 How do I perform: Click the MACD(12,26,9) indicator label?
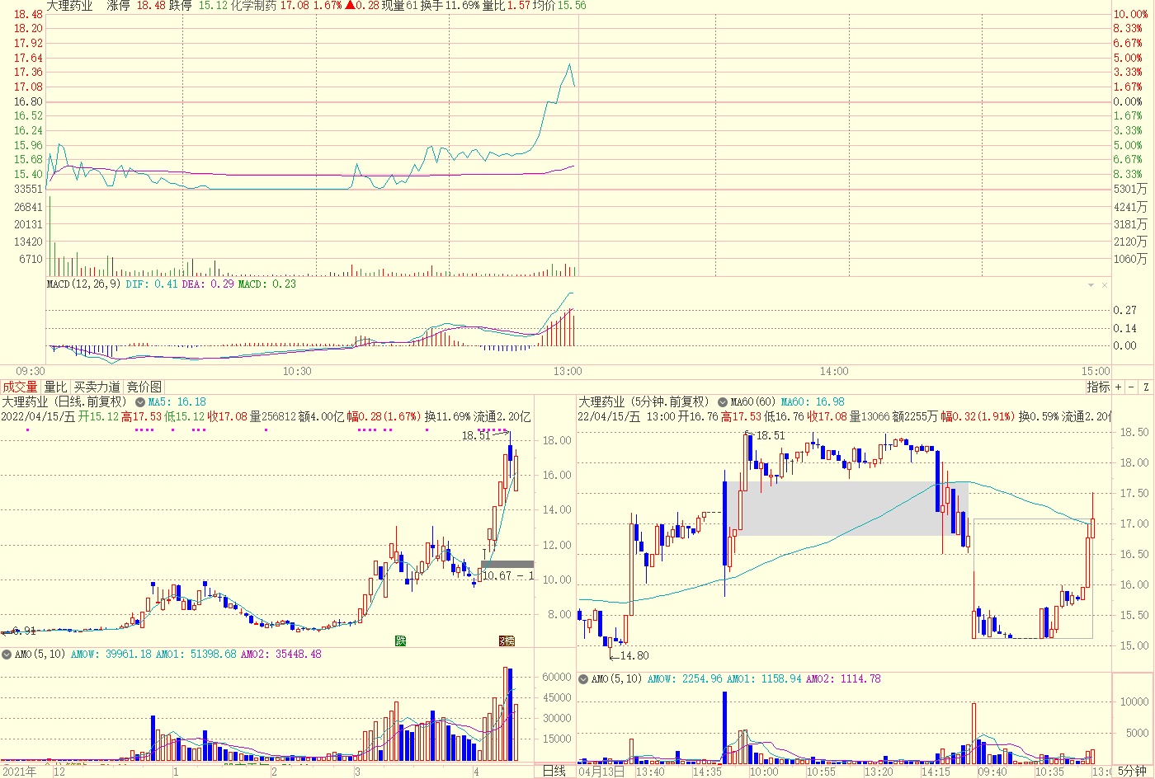tap(83, 284)
